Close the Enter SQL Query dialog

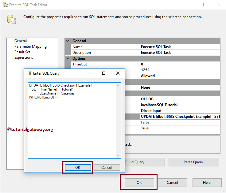coord(118,73)
